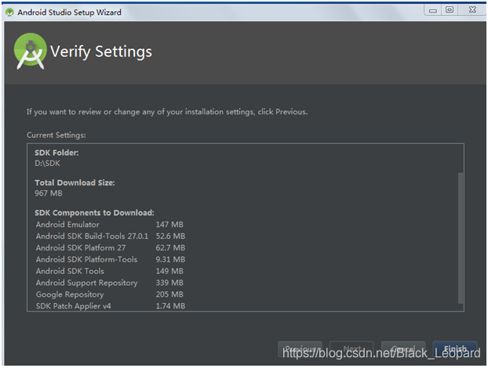Select the 'Android SDK Tools' row
488x368 pixels.
click(x=110, y=271)
